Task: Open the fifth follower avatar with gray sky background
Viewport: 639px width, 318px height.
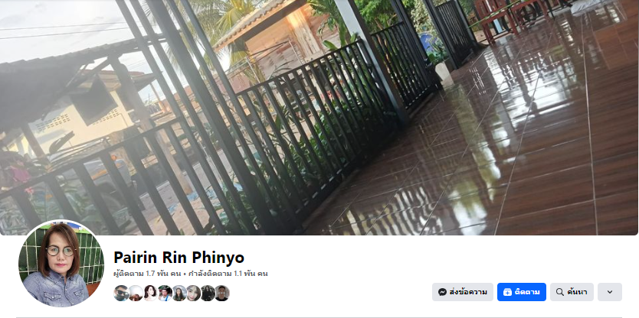Action: 179,293
